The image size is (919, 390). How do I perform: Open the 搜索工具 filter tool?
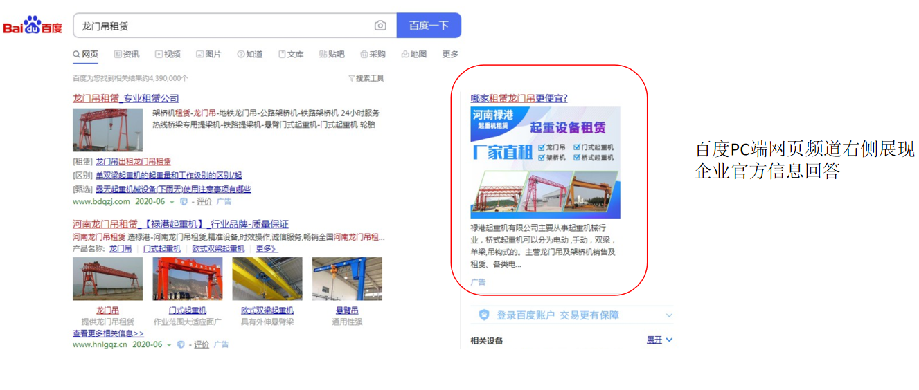(366, 78)
